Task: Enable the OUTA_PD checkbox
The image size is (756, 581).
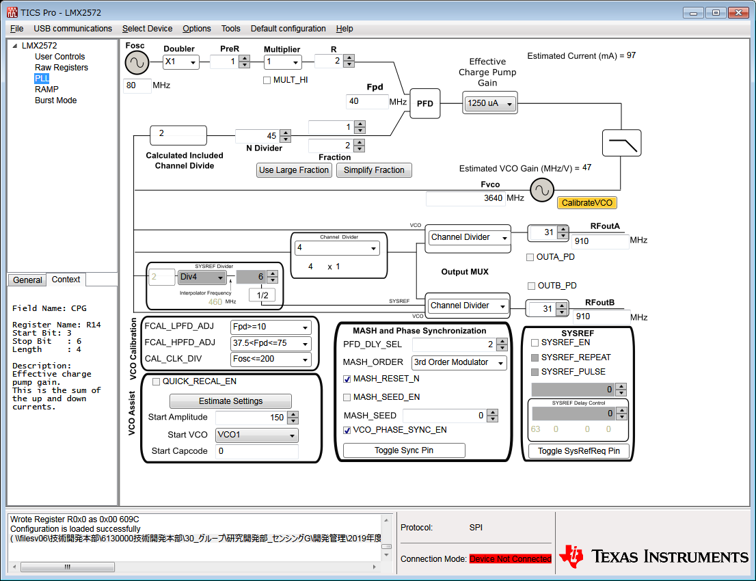Action: pos(530,257)
